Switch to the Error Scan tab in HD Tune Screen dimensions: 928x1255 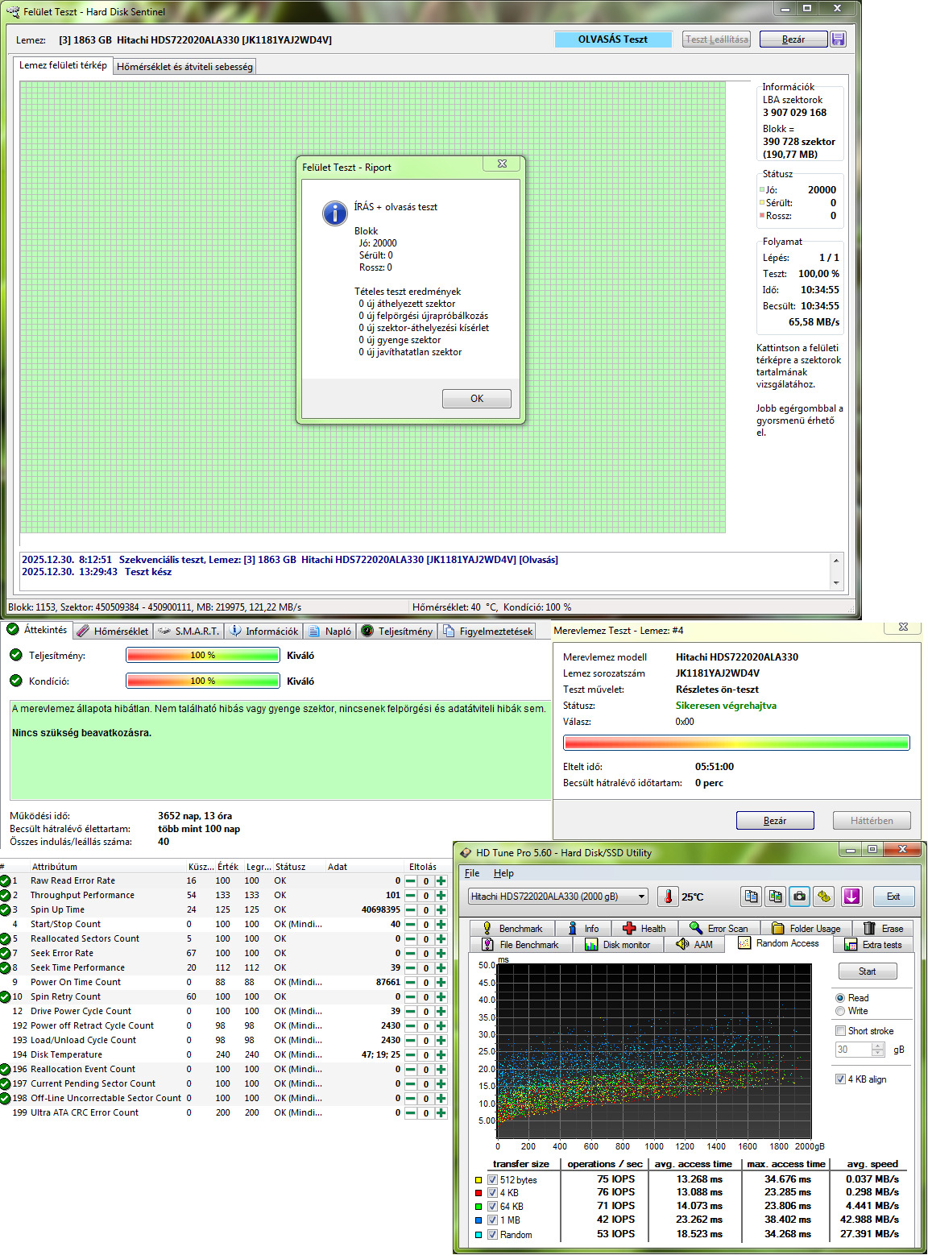(719, 929)
